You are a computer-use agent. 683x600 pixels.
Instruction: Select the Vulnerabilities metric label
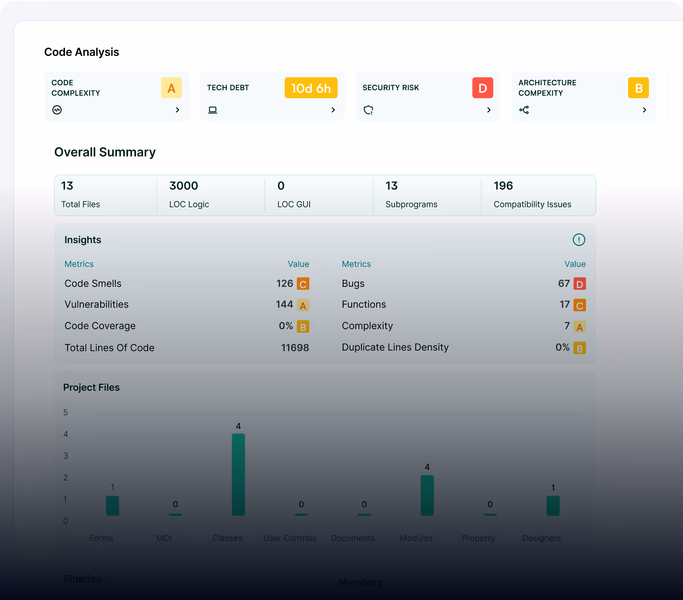click(x=97, y=305)
